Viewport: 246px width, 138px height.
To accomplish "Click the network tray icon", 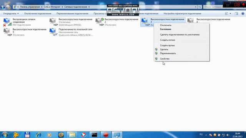I will (223, 135).
